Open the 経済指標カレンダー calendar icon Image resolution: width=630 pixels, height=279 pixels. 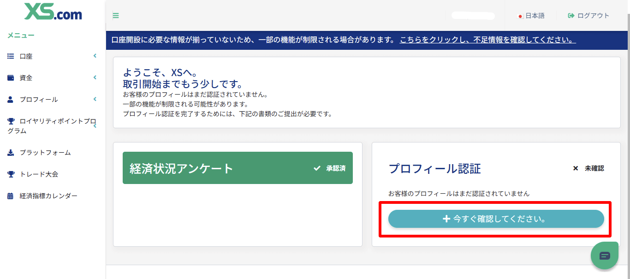[10, 196]
